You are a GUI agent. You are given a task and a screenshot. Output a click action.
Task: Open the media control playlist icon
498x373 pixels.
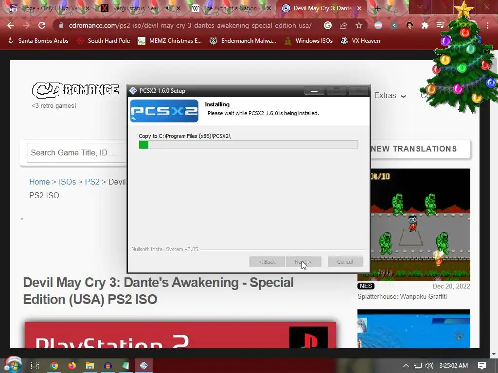tap(440, 25)
